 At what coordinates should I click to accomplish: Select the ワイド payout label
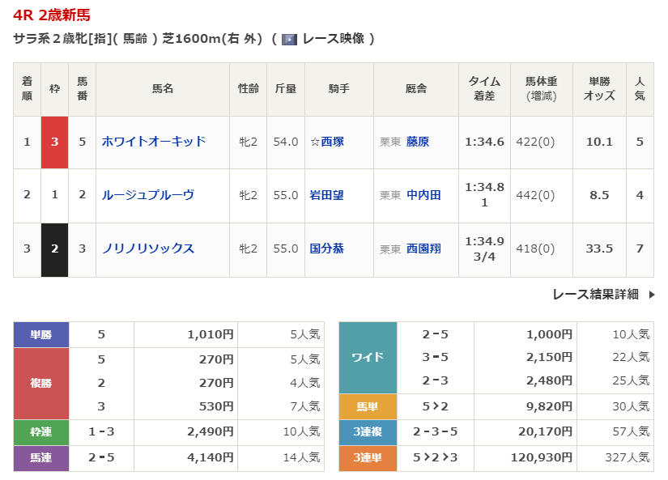pos(368,358)
